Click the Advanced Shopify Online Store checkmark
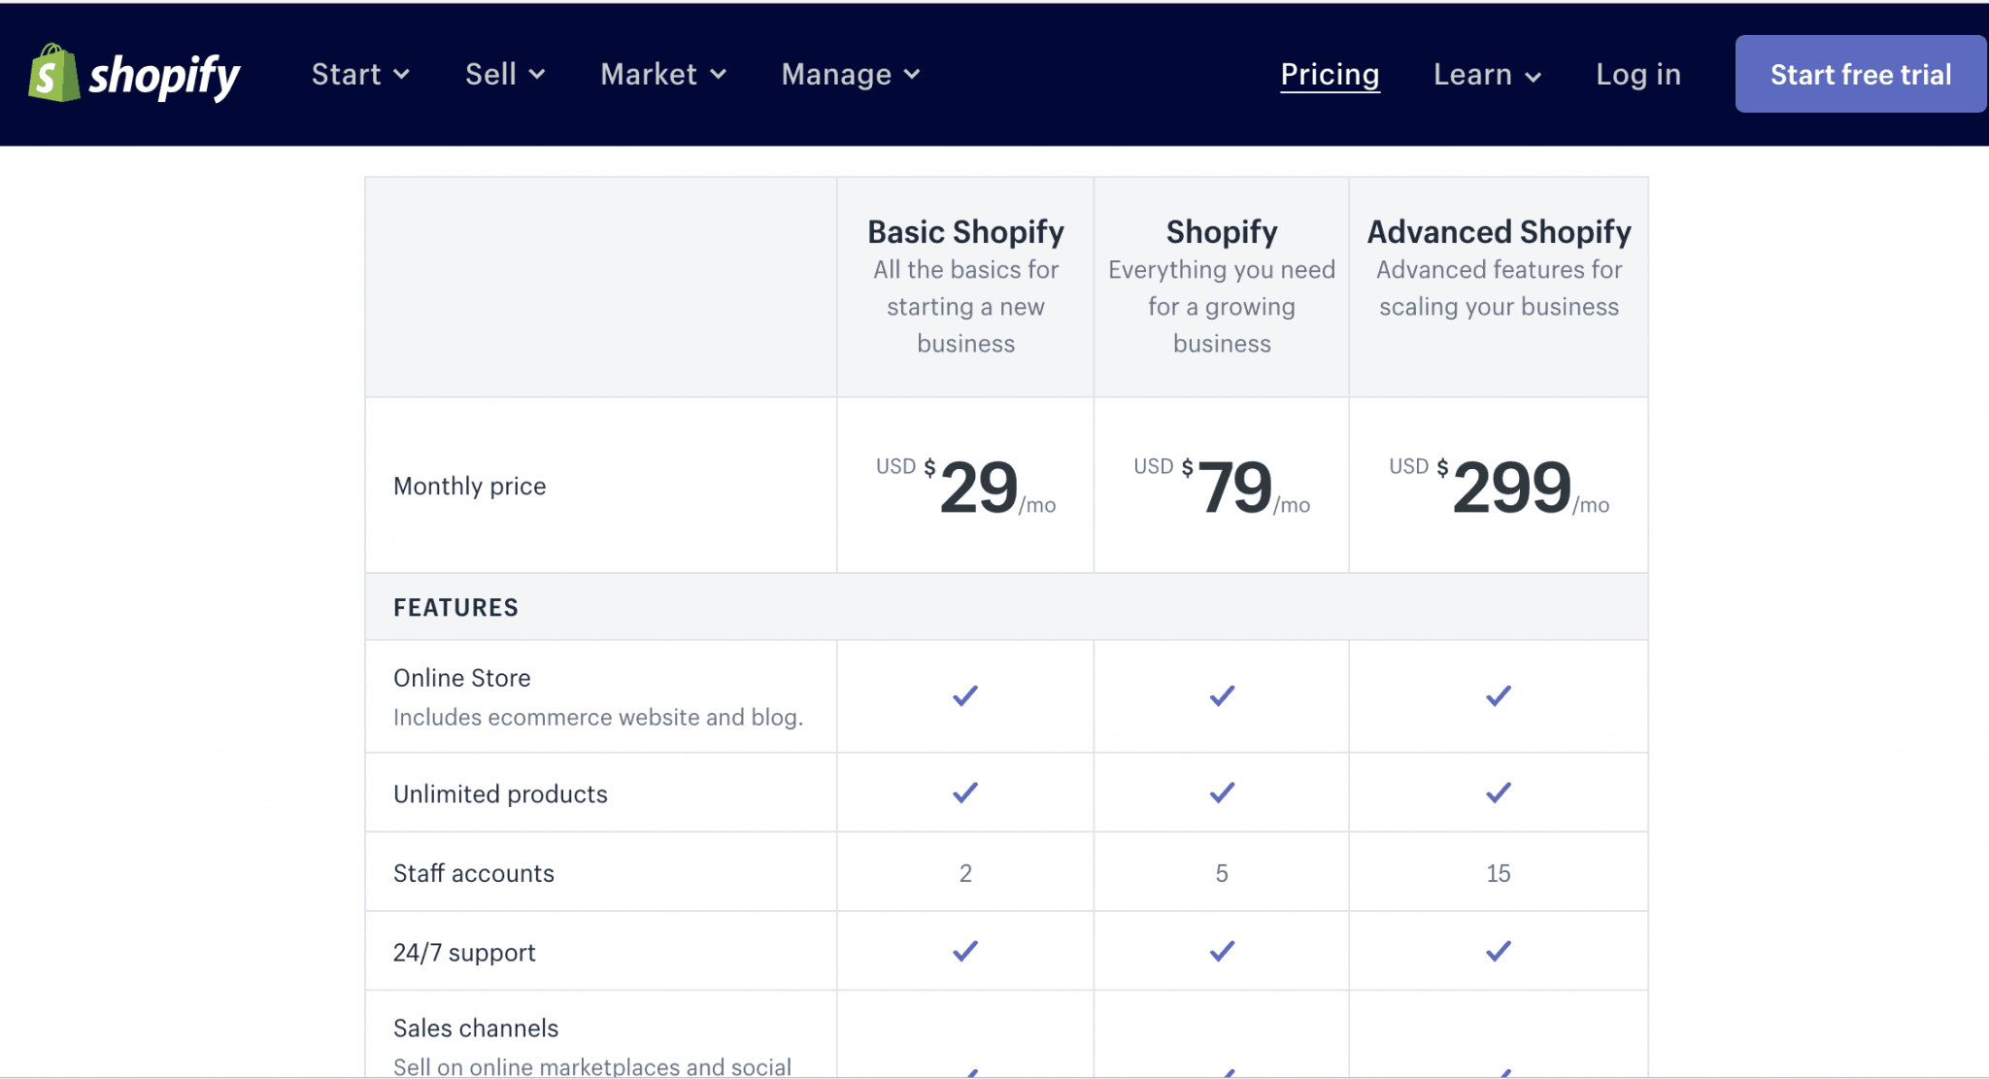 point(1498,695)
